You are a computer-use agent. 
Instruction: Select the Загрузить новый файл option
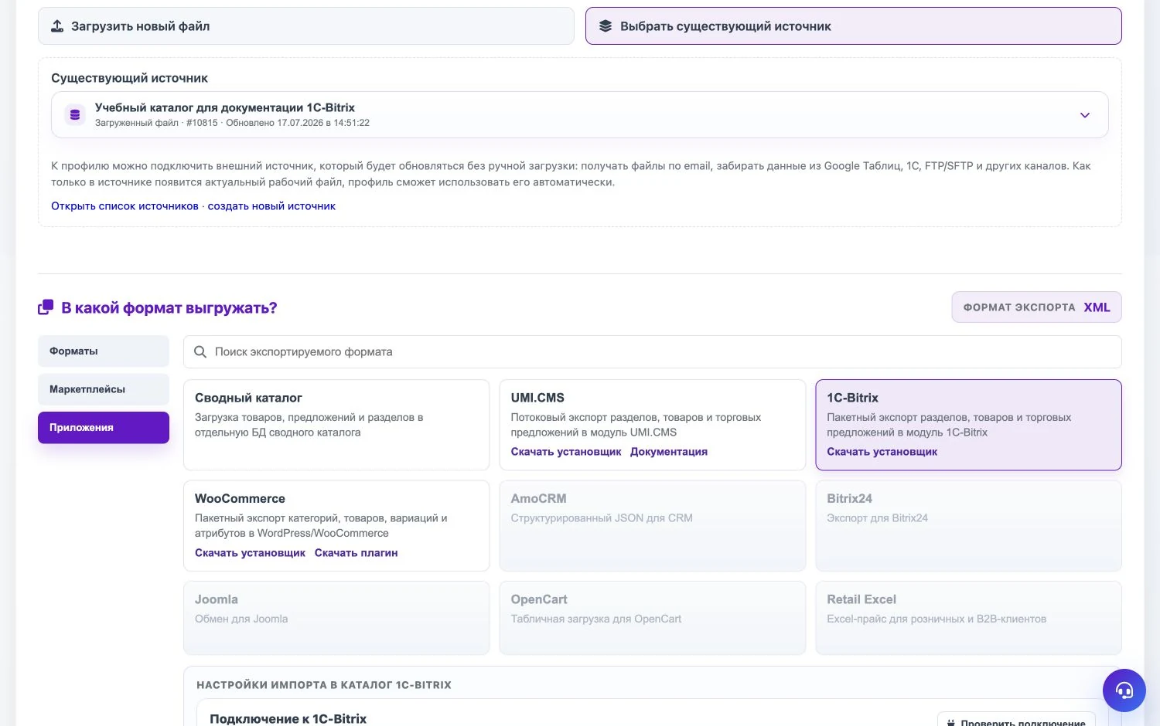coord(306,26)
